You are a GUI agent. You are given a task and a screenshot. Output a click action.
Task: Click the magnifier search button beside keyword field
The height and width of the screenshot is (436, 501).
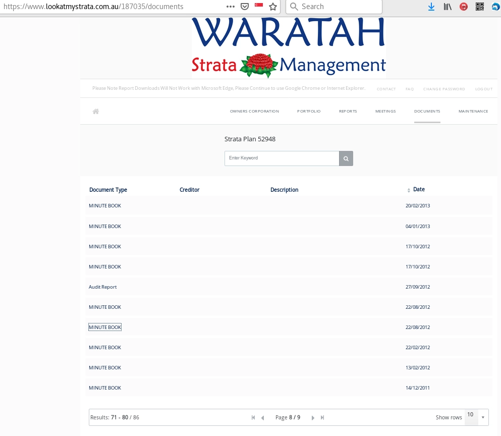346,158
